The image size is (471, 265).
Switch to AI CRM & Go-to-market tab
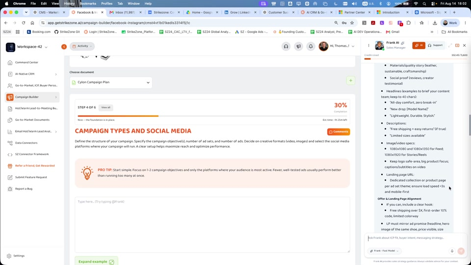pos(316,12)
